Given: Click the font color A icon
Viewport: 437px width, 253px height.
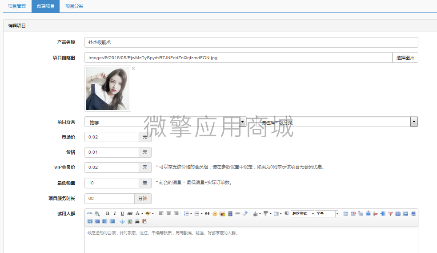Looking at the screenshot, I should point(137,213).
